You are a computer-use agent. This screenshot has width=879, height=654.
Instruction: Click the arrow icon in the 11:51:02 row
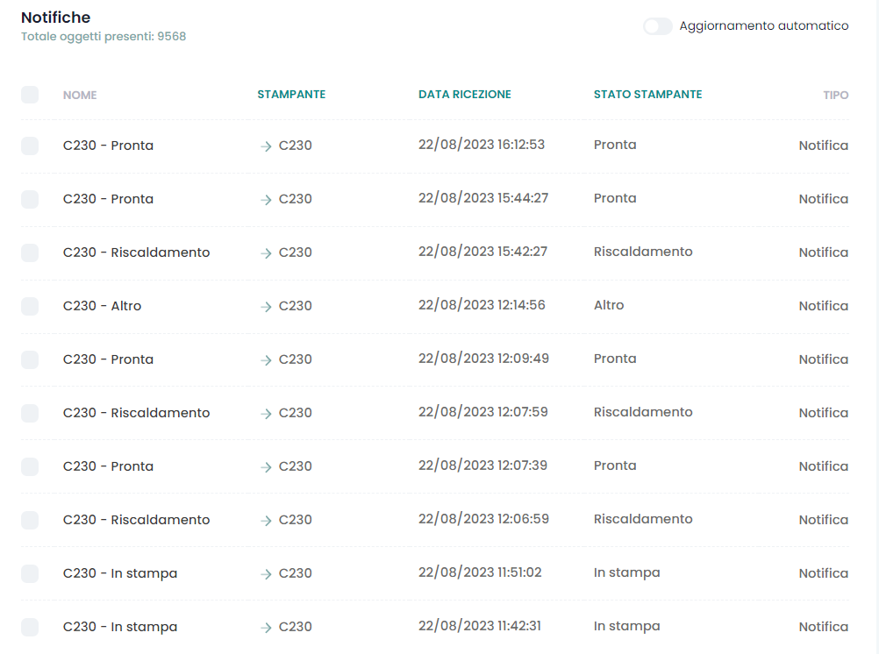pos(266,574)
